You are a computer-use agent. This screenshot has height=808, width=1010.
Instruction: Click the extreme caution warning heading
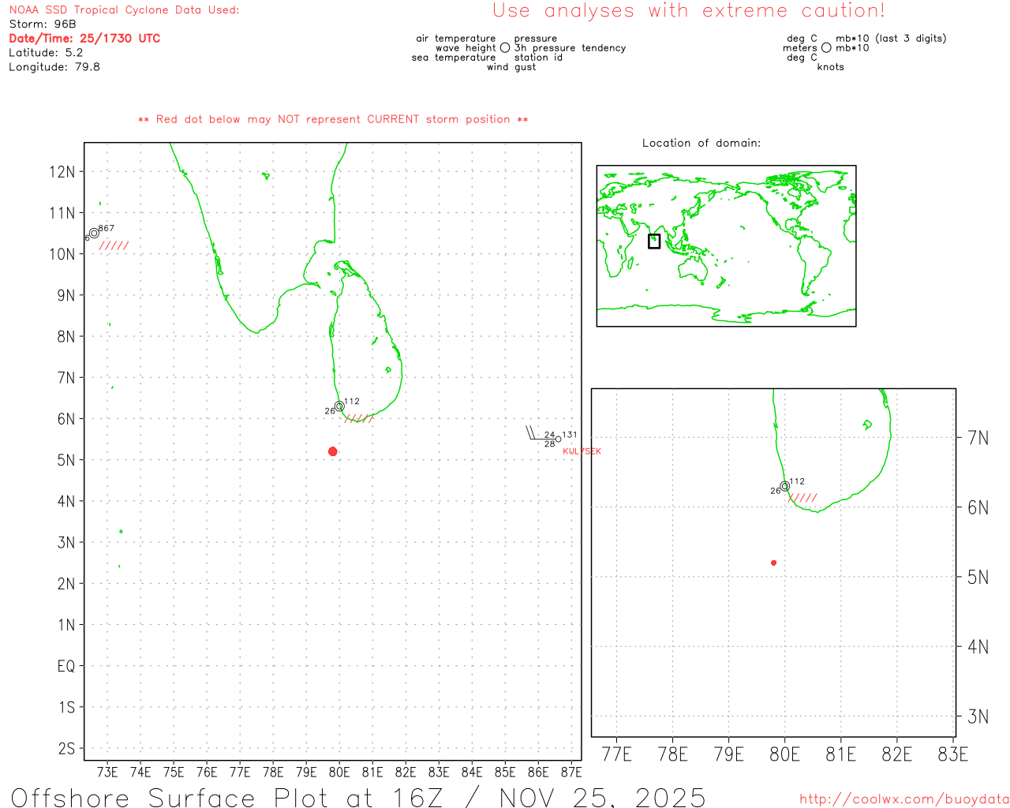[x=688, y=11]
